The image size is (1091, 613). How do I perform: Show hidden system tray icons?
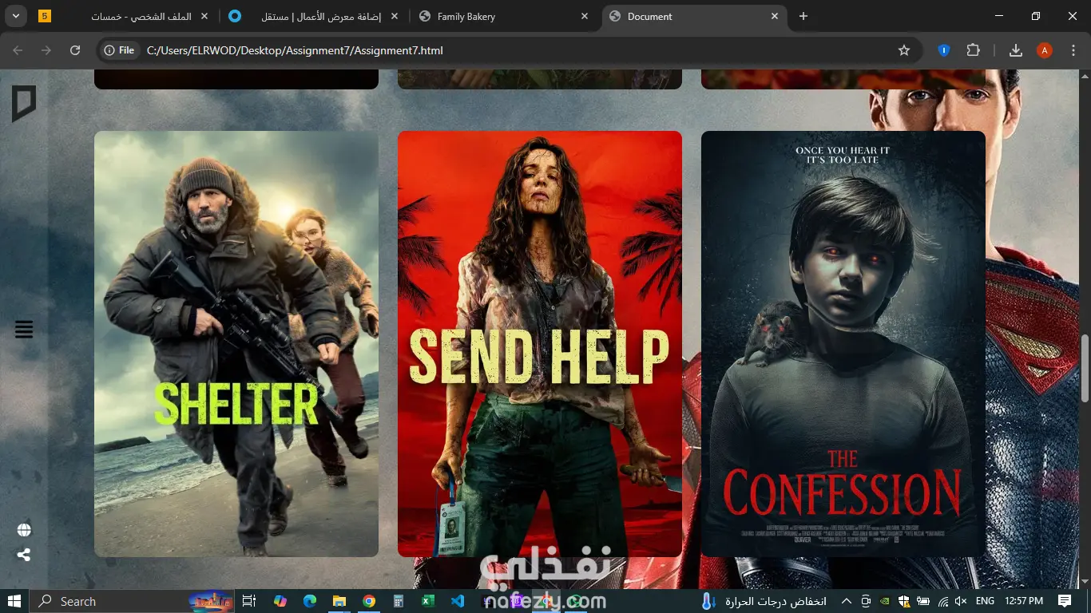(846, 601)
